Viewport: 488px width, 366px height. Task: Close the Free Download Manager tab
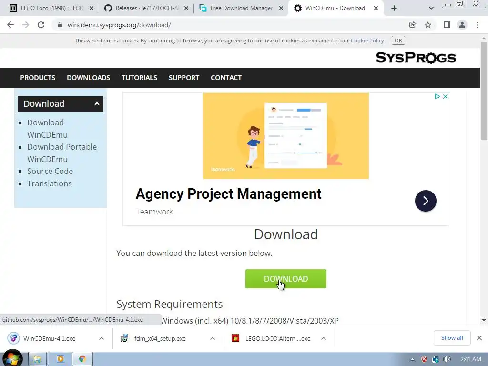tap(281, 8)
